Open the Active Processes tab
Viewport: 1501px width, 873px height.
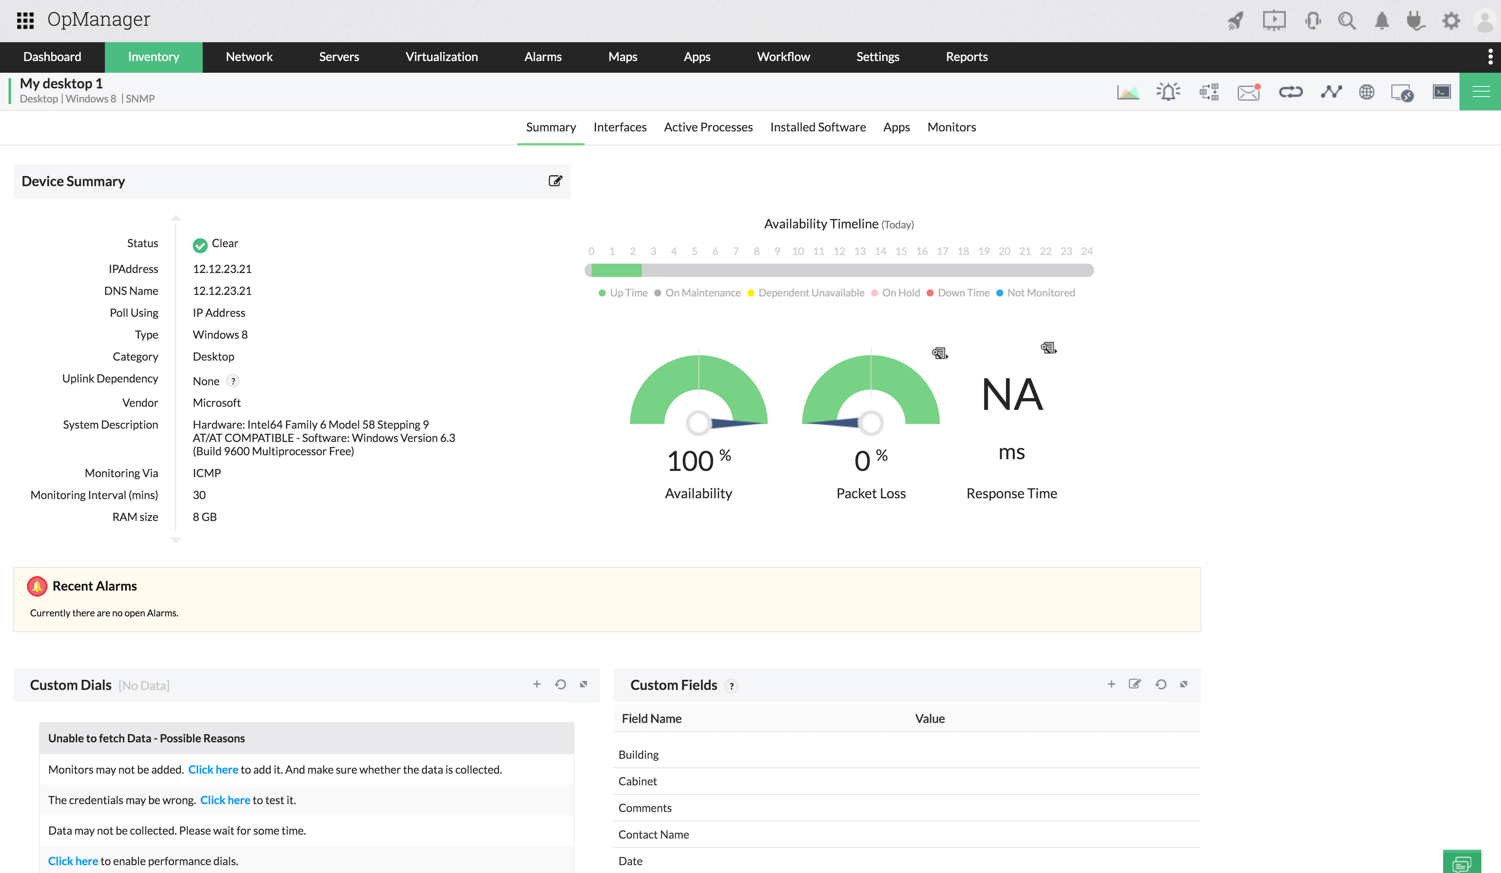click(708, 127)
